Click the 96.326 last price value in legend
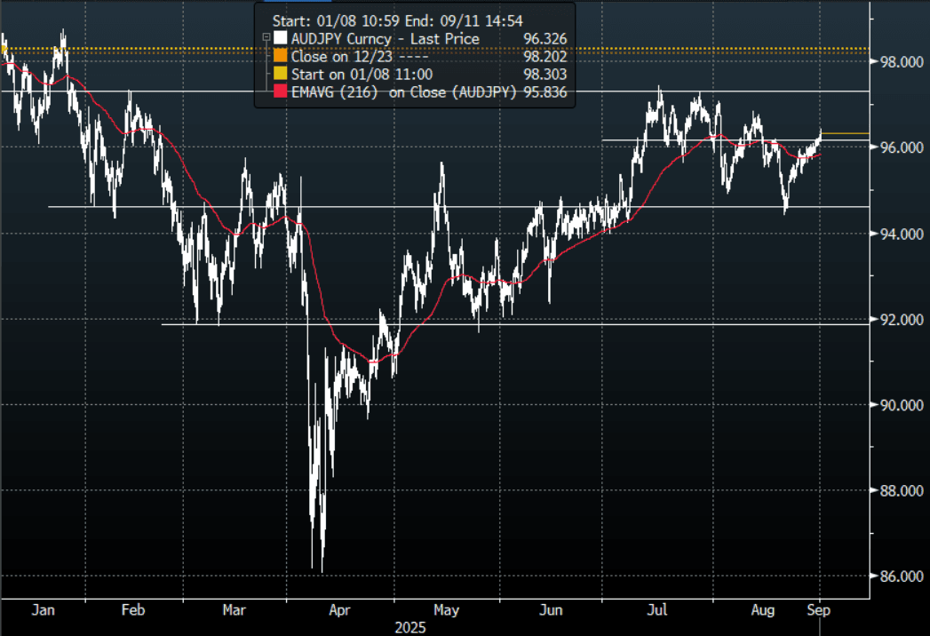This screenshot has height=636, width=930. (x=545, y=39)
